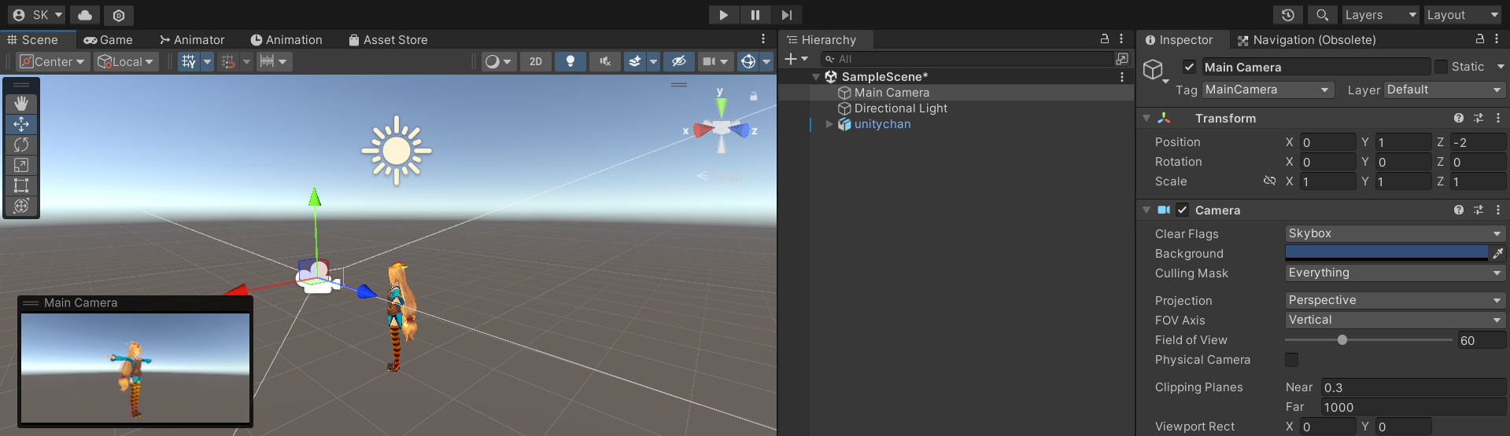Open draw mode shading dropdown

(499, 61)
